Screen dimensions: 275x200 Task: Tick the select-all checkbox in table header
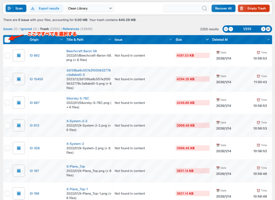point(8,40)
